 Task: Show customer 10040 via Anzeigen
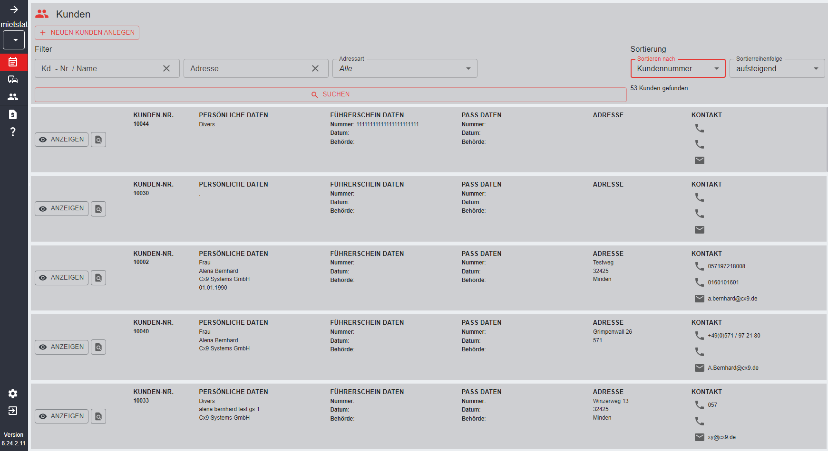pos(61,347)
